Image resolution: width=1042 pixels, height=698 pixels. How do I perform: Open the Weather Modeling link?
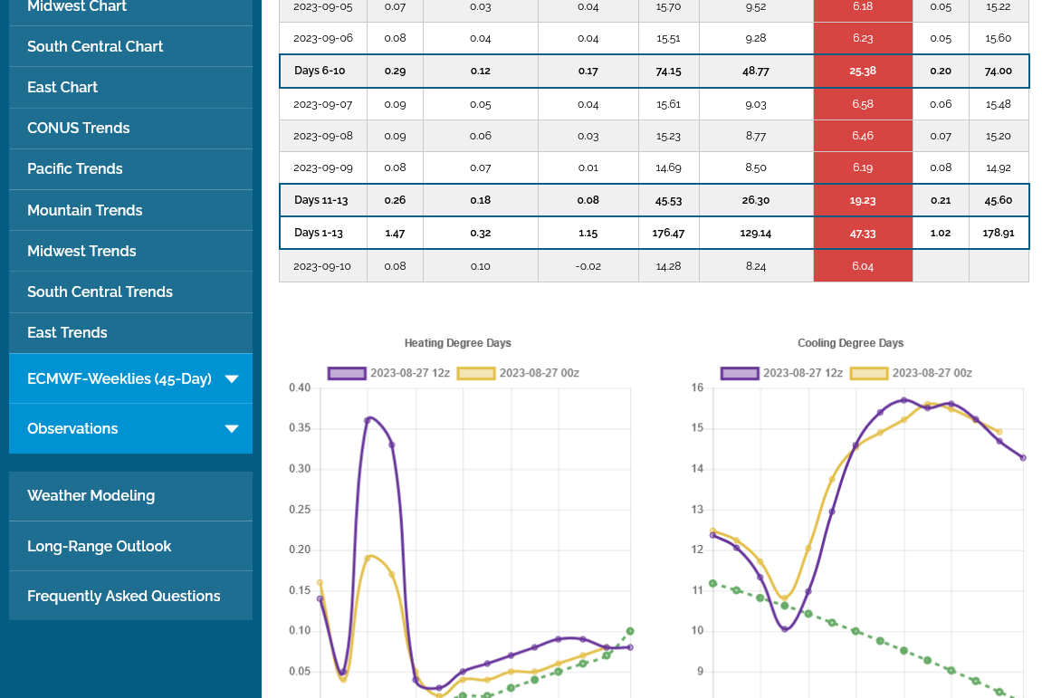[91, 495]
